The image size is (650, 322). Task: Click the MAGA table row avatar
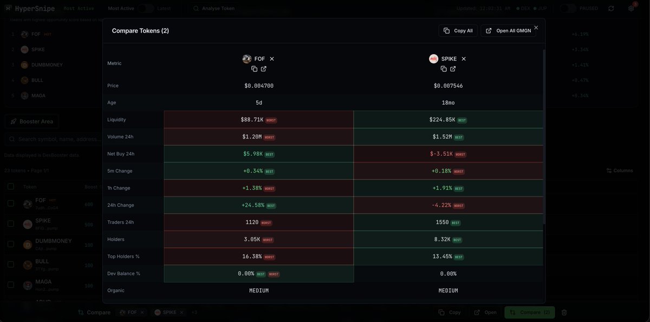28,285
